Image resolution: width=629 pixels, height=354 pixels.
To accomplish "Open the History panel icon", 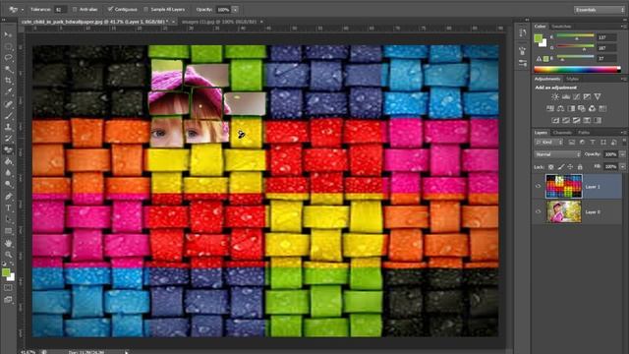I will (x=522, y=32).
